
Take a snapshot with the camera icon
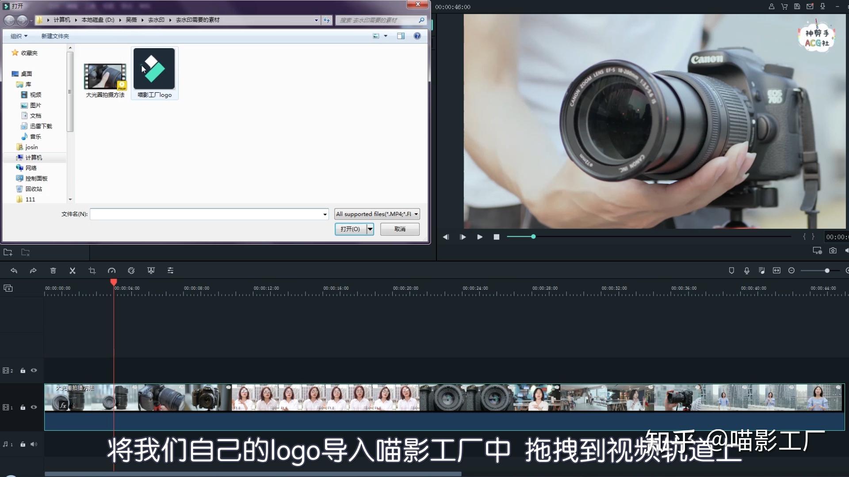833,251
